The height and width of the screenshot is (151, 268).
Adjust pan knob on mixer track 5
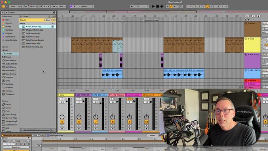pos(62,117)
